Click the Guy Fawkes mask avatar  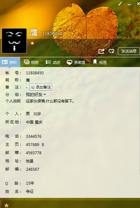[14, 41]
